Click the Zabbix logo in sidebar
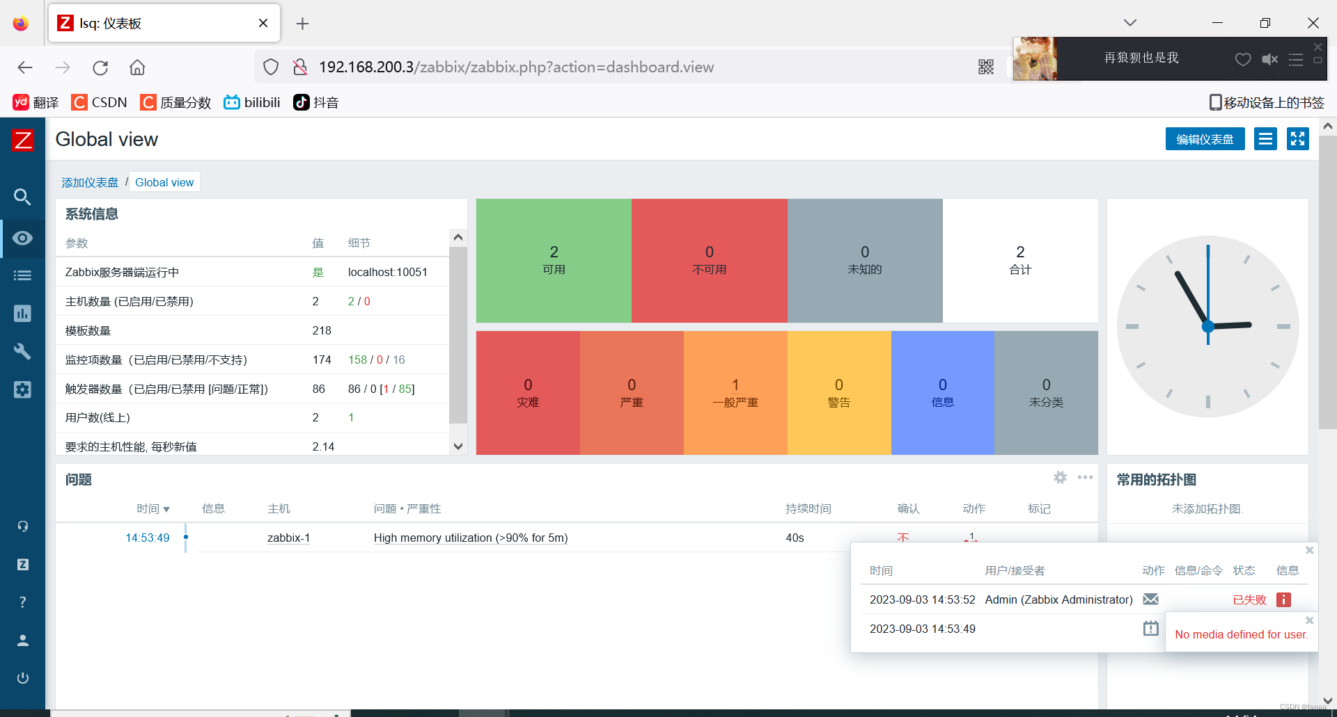The width and height of the screenshot is (1337, 717). click(23, 140)
